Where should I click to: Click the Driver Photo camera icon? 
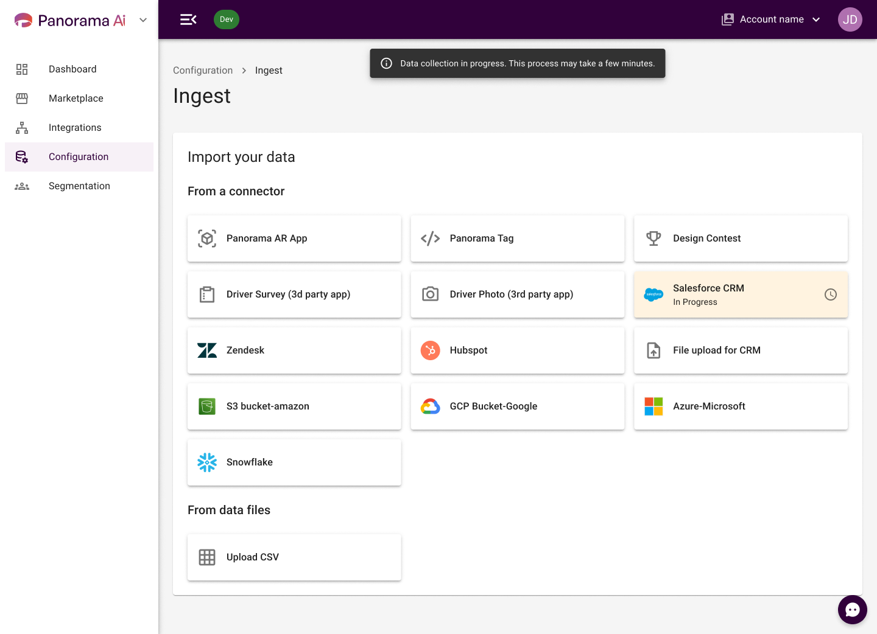click(431, 294)
